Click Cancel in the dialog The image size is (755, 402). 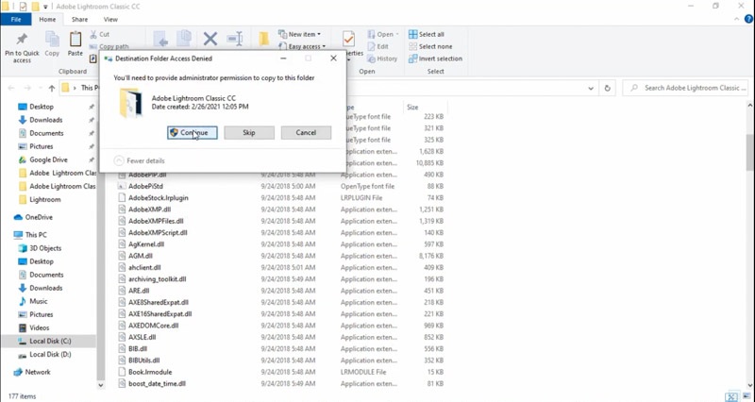[306, 133]
